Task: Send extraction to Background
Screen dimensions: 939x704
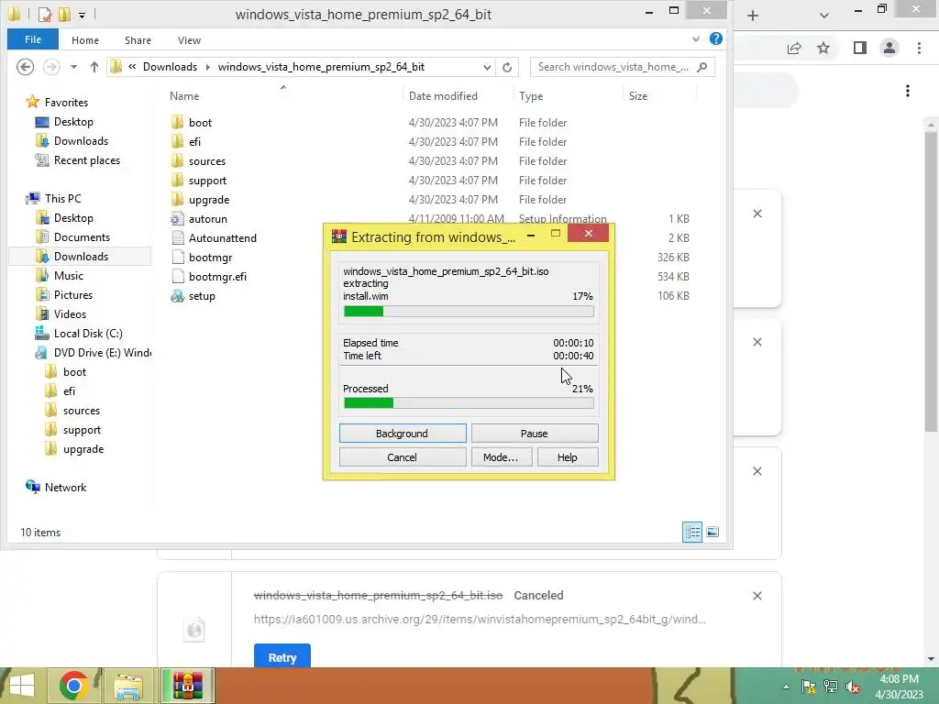Action: coord(403,434)
